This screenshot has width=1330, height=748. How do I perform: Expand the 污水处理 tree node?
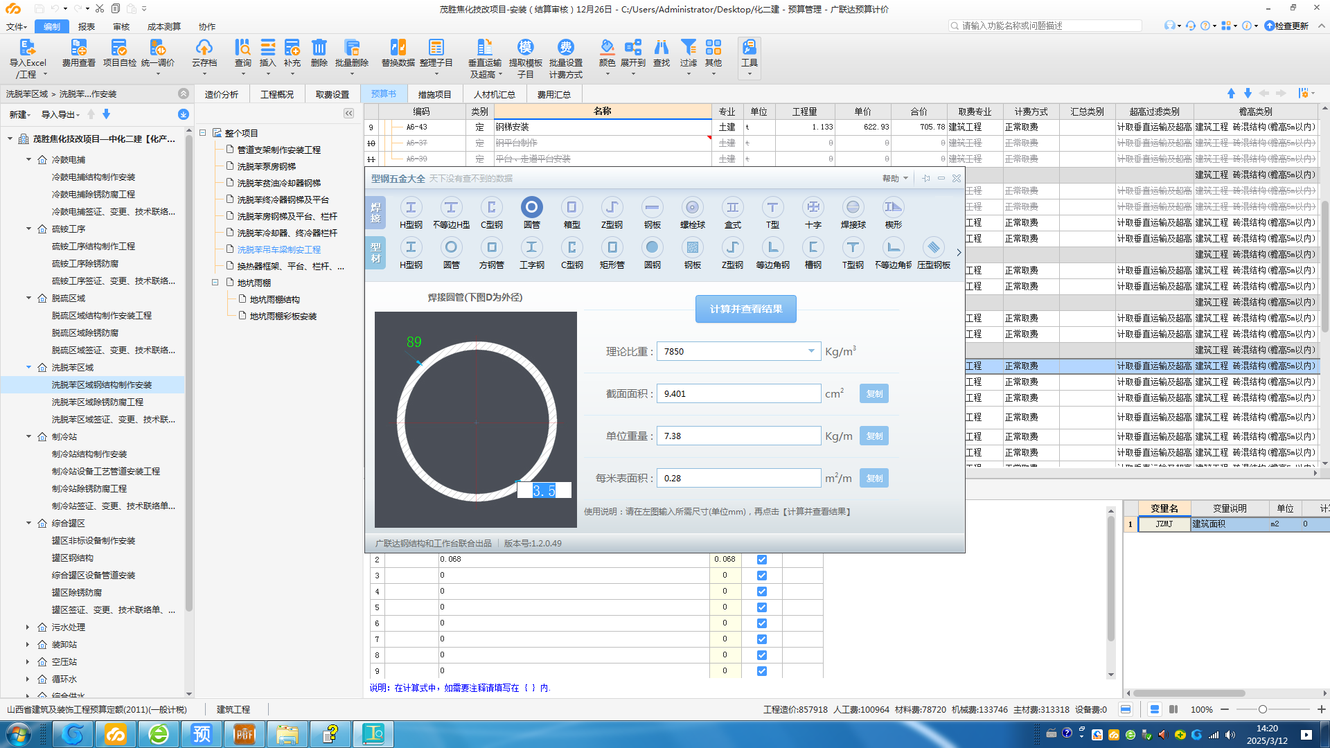[28, 627]
